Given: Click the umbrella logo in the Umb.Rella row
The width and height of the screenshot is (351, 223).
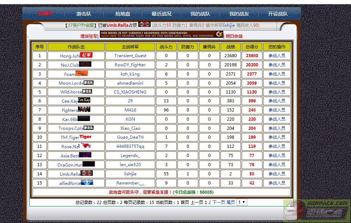Looking at the screenshot, I should [86, 173].
